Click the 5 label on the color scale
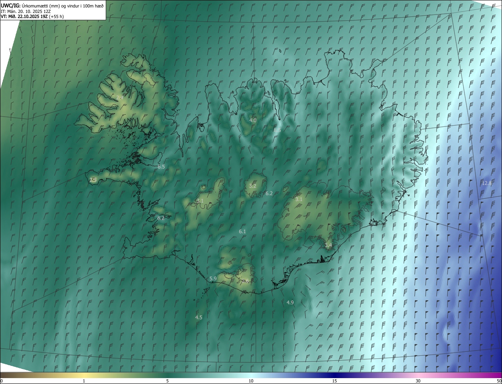Viewport: 502px width, 384px height. (x=167, y=381)
